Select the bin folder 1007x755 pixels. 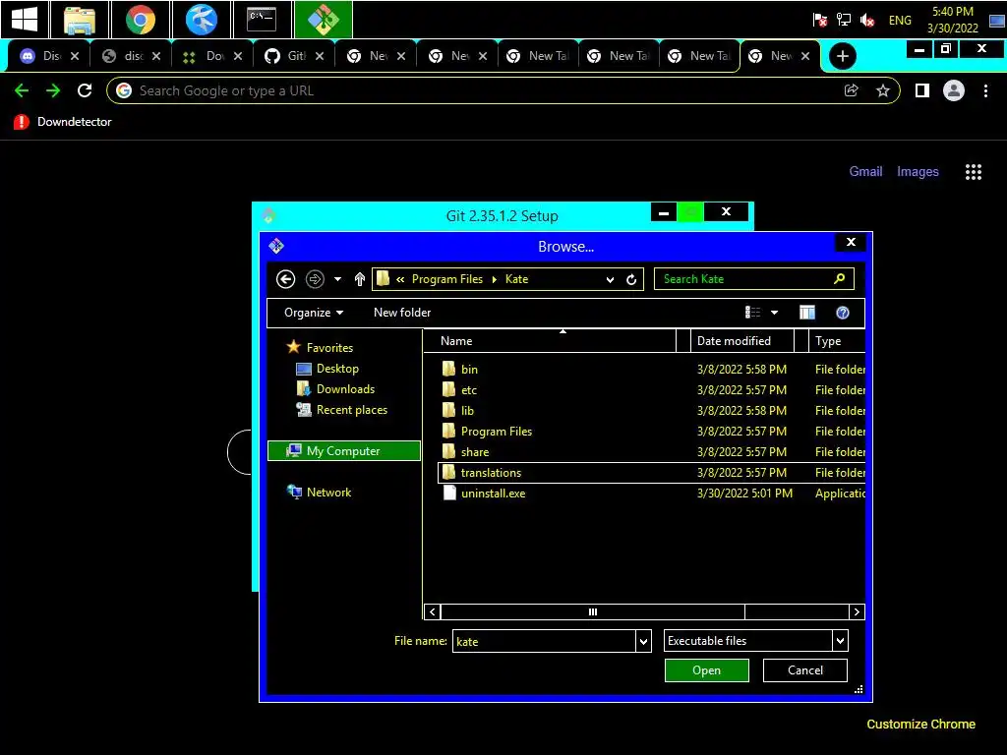click(x=469, y=370)
